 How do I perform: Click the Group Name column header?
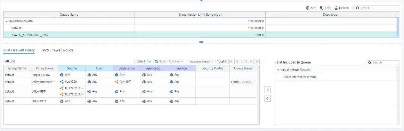17,68
